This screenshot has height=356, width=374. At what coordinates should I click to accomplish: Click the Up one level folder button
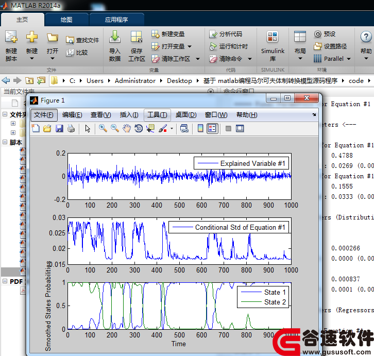29,81
